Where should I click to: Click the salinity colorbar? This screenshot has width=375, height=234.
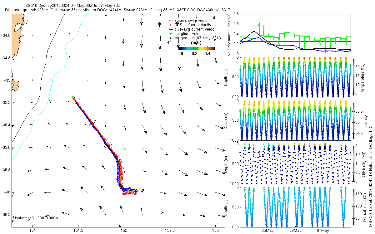coord(353,120)
